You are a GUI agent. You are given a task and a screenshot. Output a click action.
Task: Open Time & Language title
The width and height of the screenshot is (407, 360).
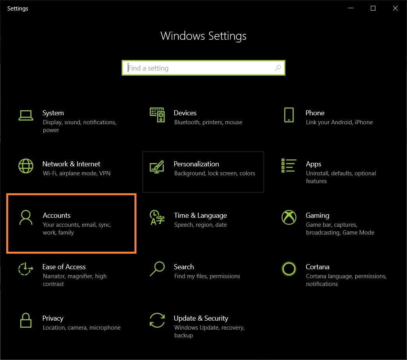(x=200, y=215)
